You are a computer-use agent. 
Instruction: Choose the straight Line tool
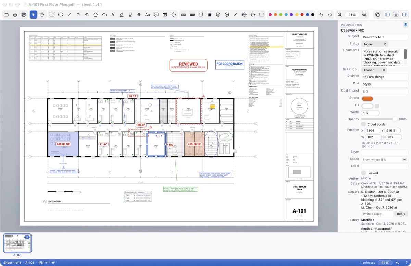(x=70, y=15)
